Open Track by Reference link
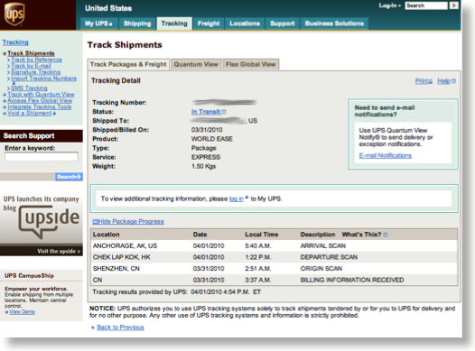 [x=37, y=60]
